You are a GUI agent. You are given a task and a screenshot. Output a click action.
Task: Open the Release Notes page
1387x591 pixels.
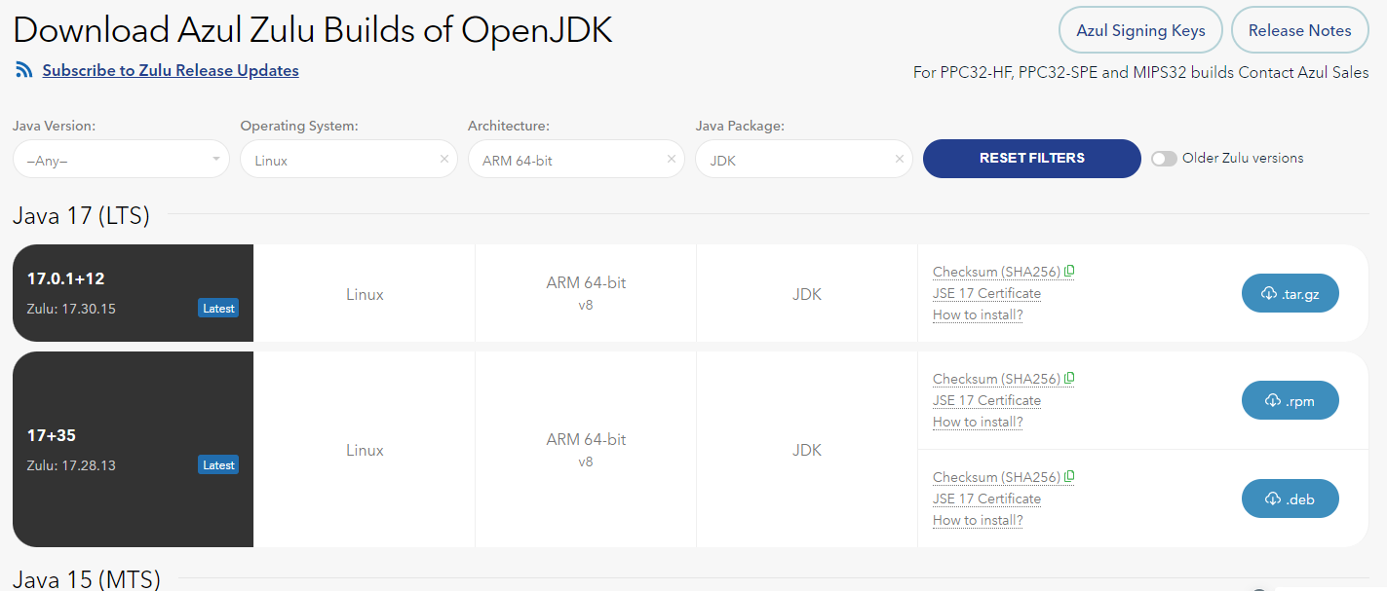coord(1299,29)
